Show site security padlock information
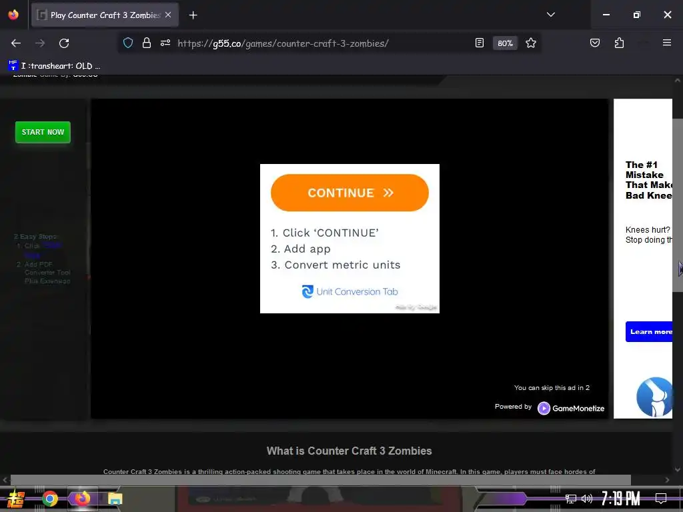 (147, 43)
